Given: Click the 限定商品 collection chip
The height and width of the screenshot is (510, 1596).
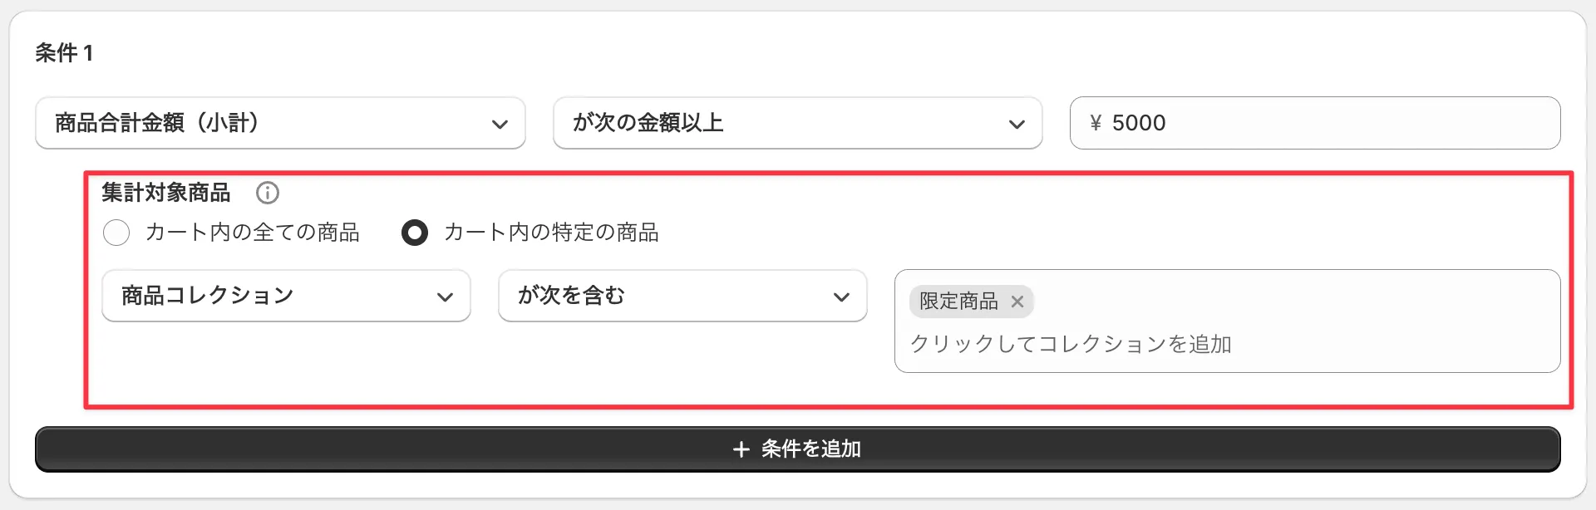Looking at the screenshot, I should pos(958,302).
